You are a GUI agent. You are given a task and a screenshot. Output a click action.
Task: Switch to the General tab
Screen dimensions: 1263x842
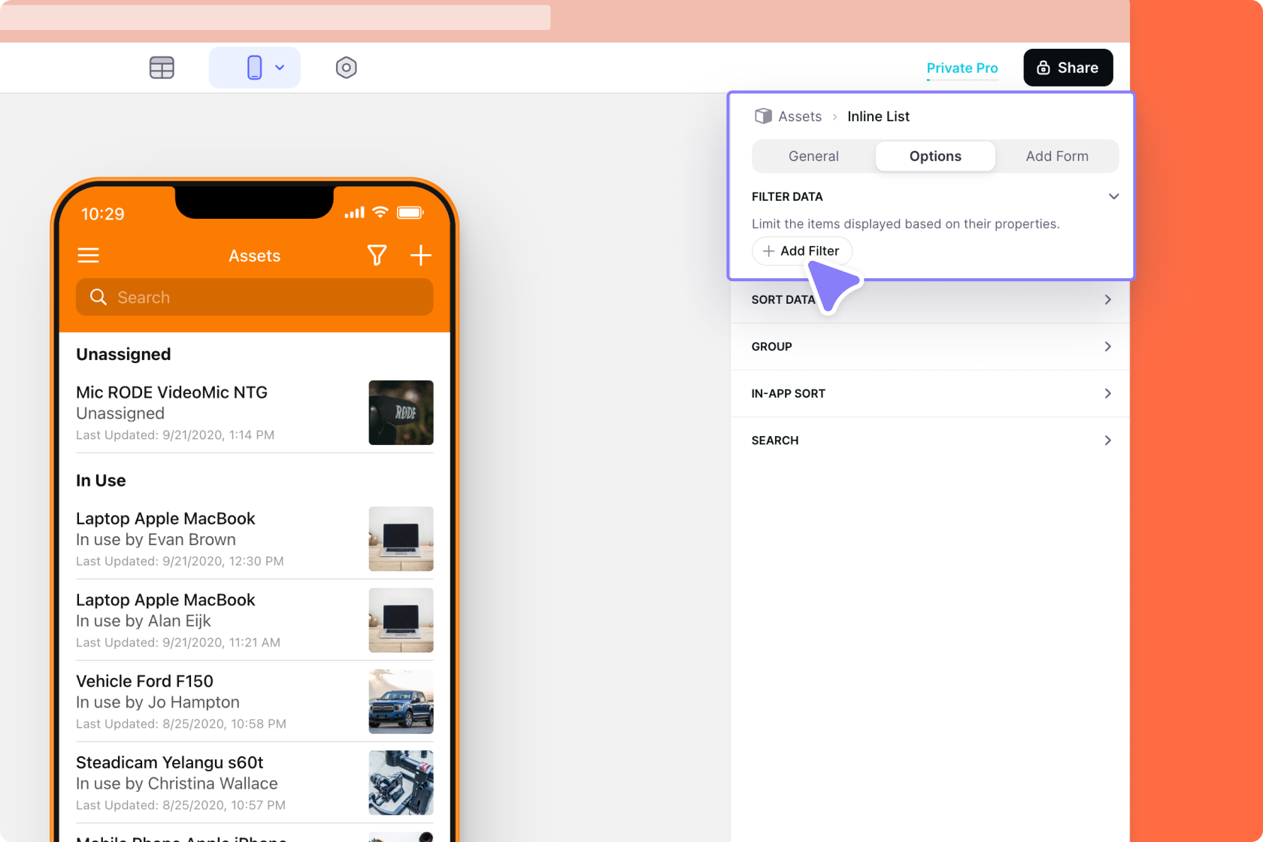(813, 156)
